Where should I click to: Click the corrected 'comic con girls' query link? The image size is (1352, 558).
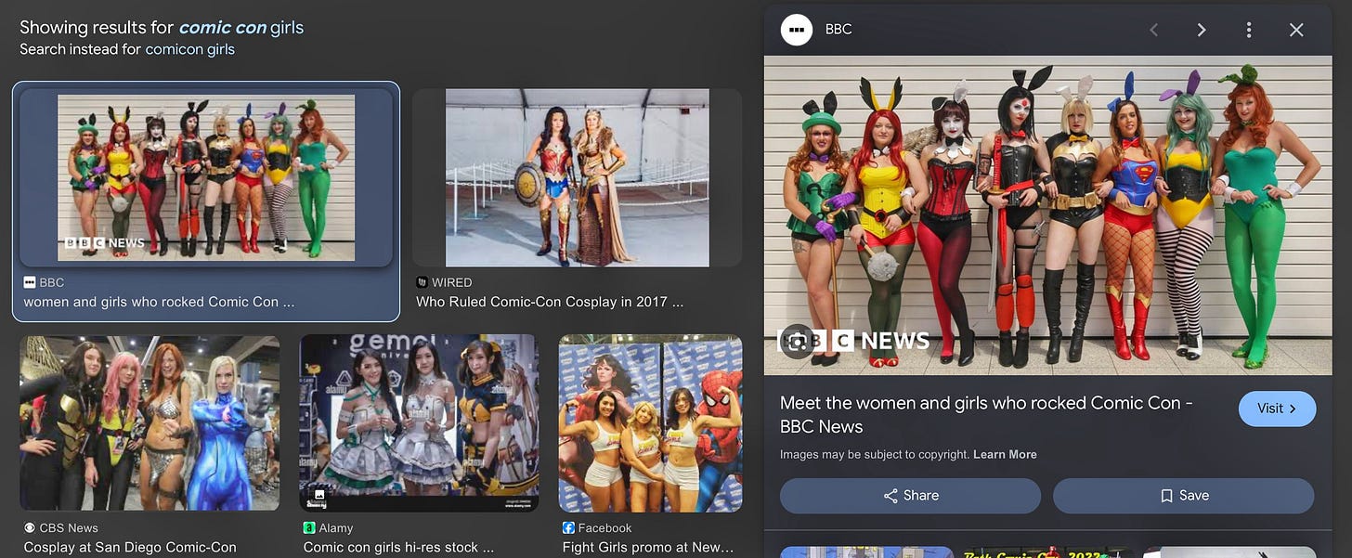click(240, 27)
